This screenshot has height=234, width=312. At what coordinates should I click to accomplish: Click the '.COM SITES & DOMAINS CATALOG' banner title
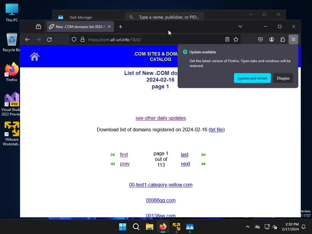tap(156, 56)
